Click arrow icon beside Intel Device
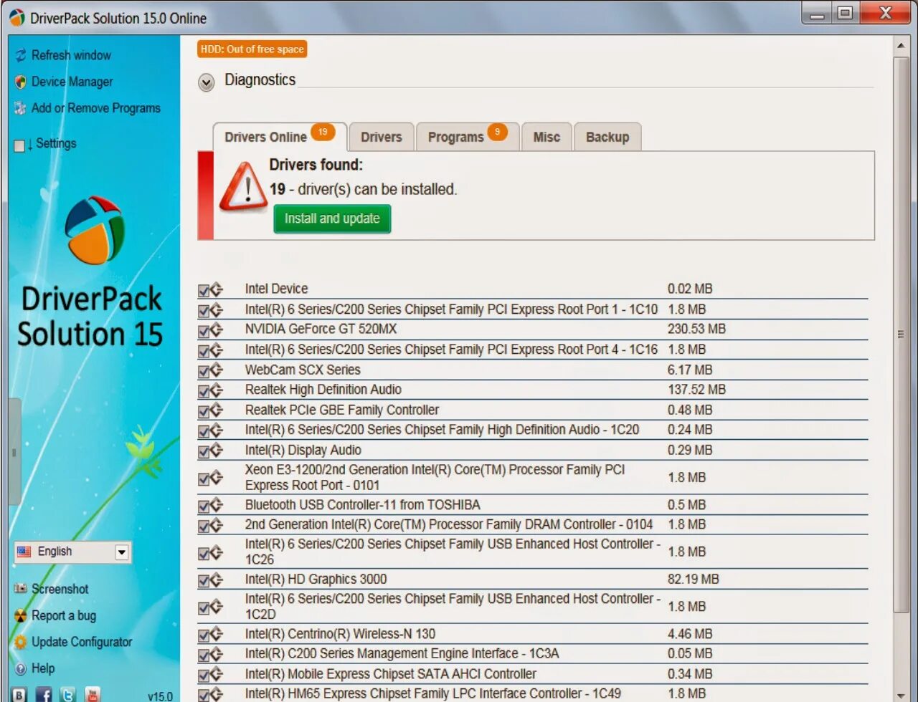The image size is (918, 702). click(x=217, y=289)
